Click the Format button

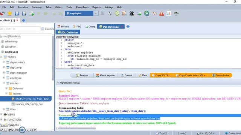coord(127,75)
